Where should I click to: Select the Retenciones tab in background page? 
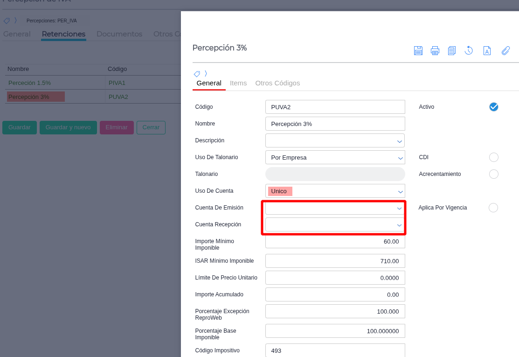(63, 34)
